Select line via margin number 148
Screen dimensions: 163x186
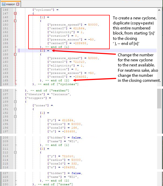coord(6,17)
